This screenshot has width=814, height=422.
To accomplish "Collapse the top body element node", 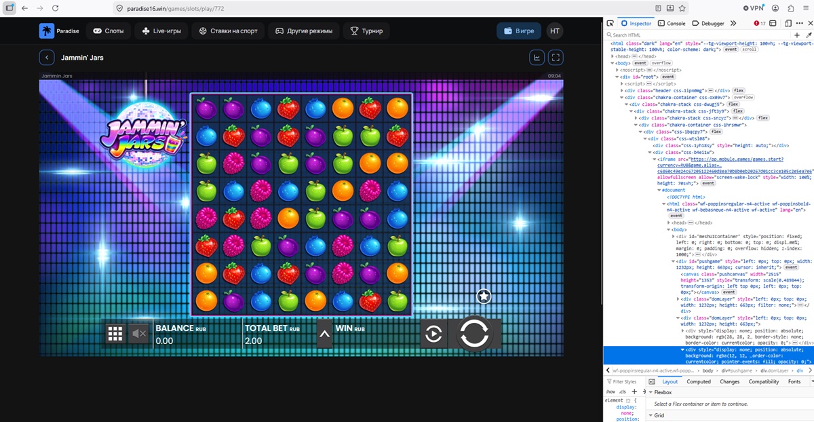I will pos(613,63).
